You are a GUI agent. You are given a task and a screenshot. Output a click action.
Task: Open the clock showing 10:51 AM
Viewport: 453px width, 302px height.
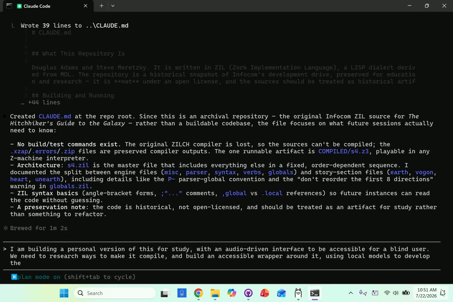427,293
